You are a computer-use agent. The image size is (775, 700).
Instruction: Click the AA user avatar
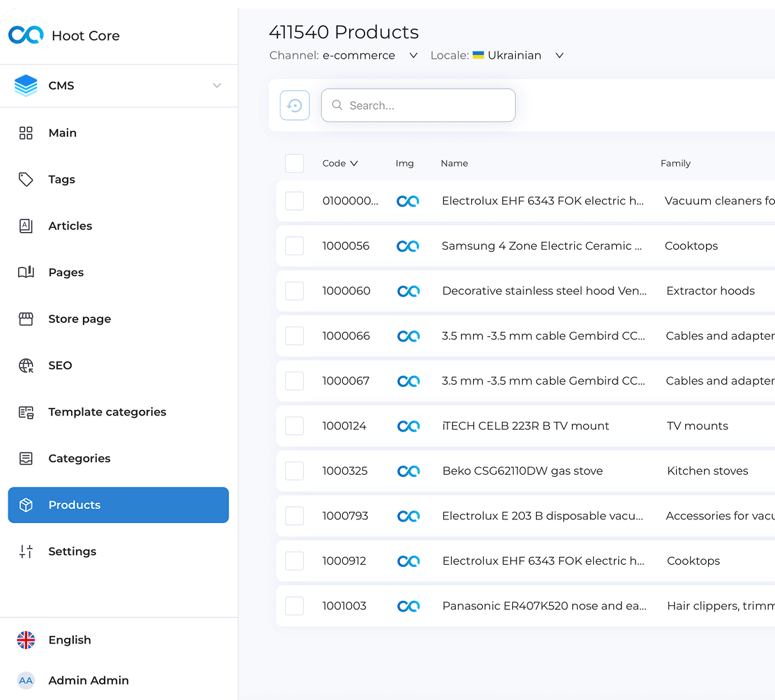(x=26, y=680)
